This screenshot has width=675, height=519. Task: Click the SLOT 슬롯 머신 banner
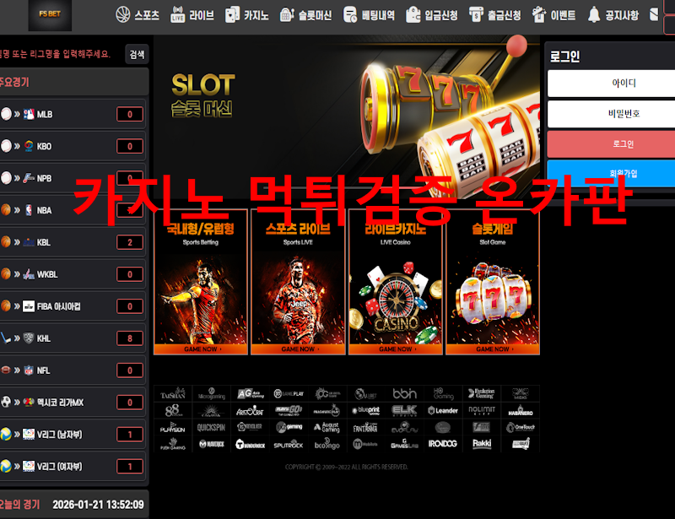coord(347,116)
